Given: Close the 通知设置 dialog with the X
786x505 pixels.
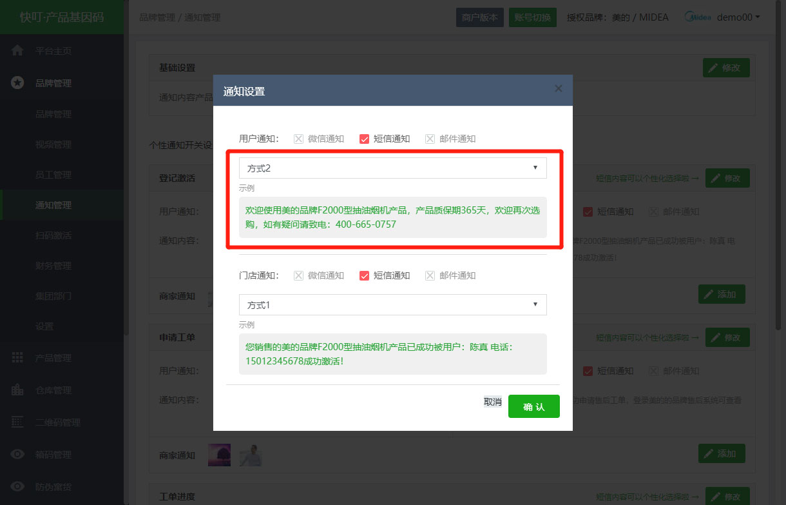Looking at the screenshot, I should tap(559, 88).
